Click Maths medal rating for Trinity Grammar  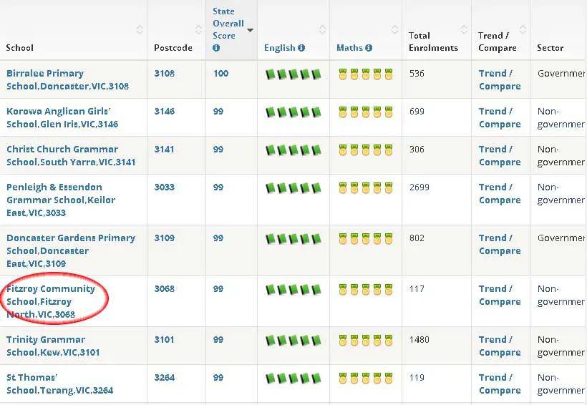(x=366, y=341)
